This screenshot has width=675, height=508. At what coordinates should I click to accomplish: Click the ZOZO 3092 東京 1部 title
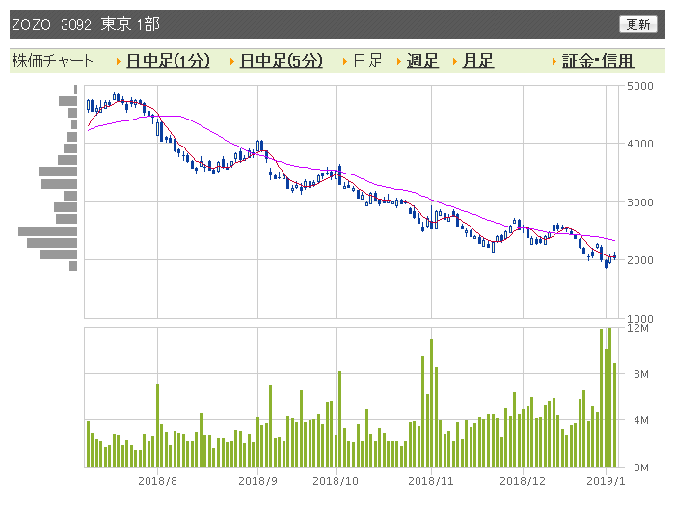point(86,24)
